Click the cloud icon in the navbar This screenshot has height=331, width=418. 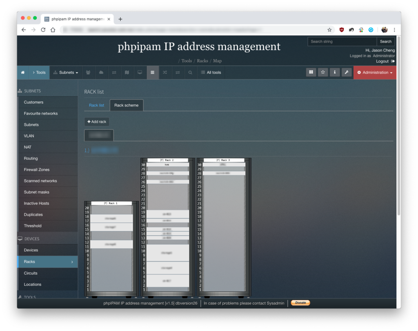pyautogui.click(x=101, y=73)
